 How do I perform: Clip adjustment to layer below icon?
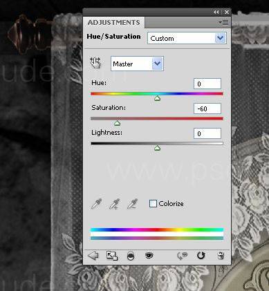click(x=131, y=256)
